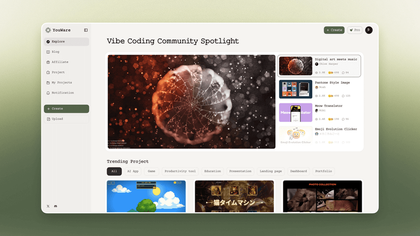Collapse the sidebar with the panel icon
Image resolution: width=420 pixels, height=236 pixels.
86,30
